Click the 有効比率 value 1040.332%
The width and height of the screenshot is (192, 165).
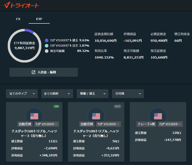(x=104, y=57)
